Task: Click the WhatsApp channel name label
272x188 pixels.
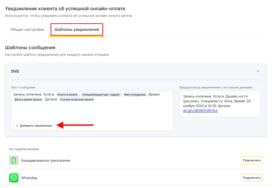Action: pyautogui.click(x=29, y=178)
